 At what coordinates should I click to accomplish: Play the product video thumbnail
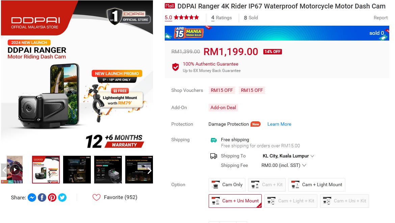(x=15, y=170)
